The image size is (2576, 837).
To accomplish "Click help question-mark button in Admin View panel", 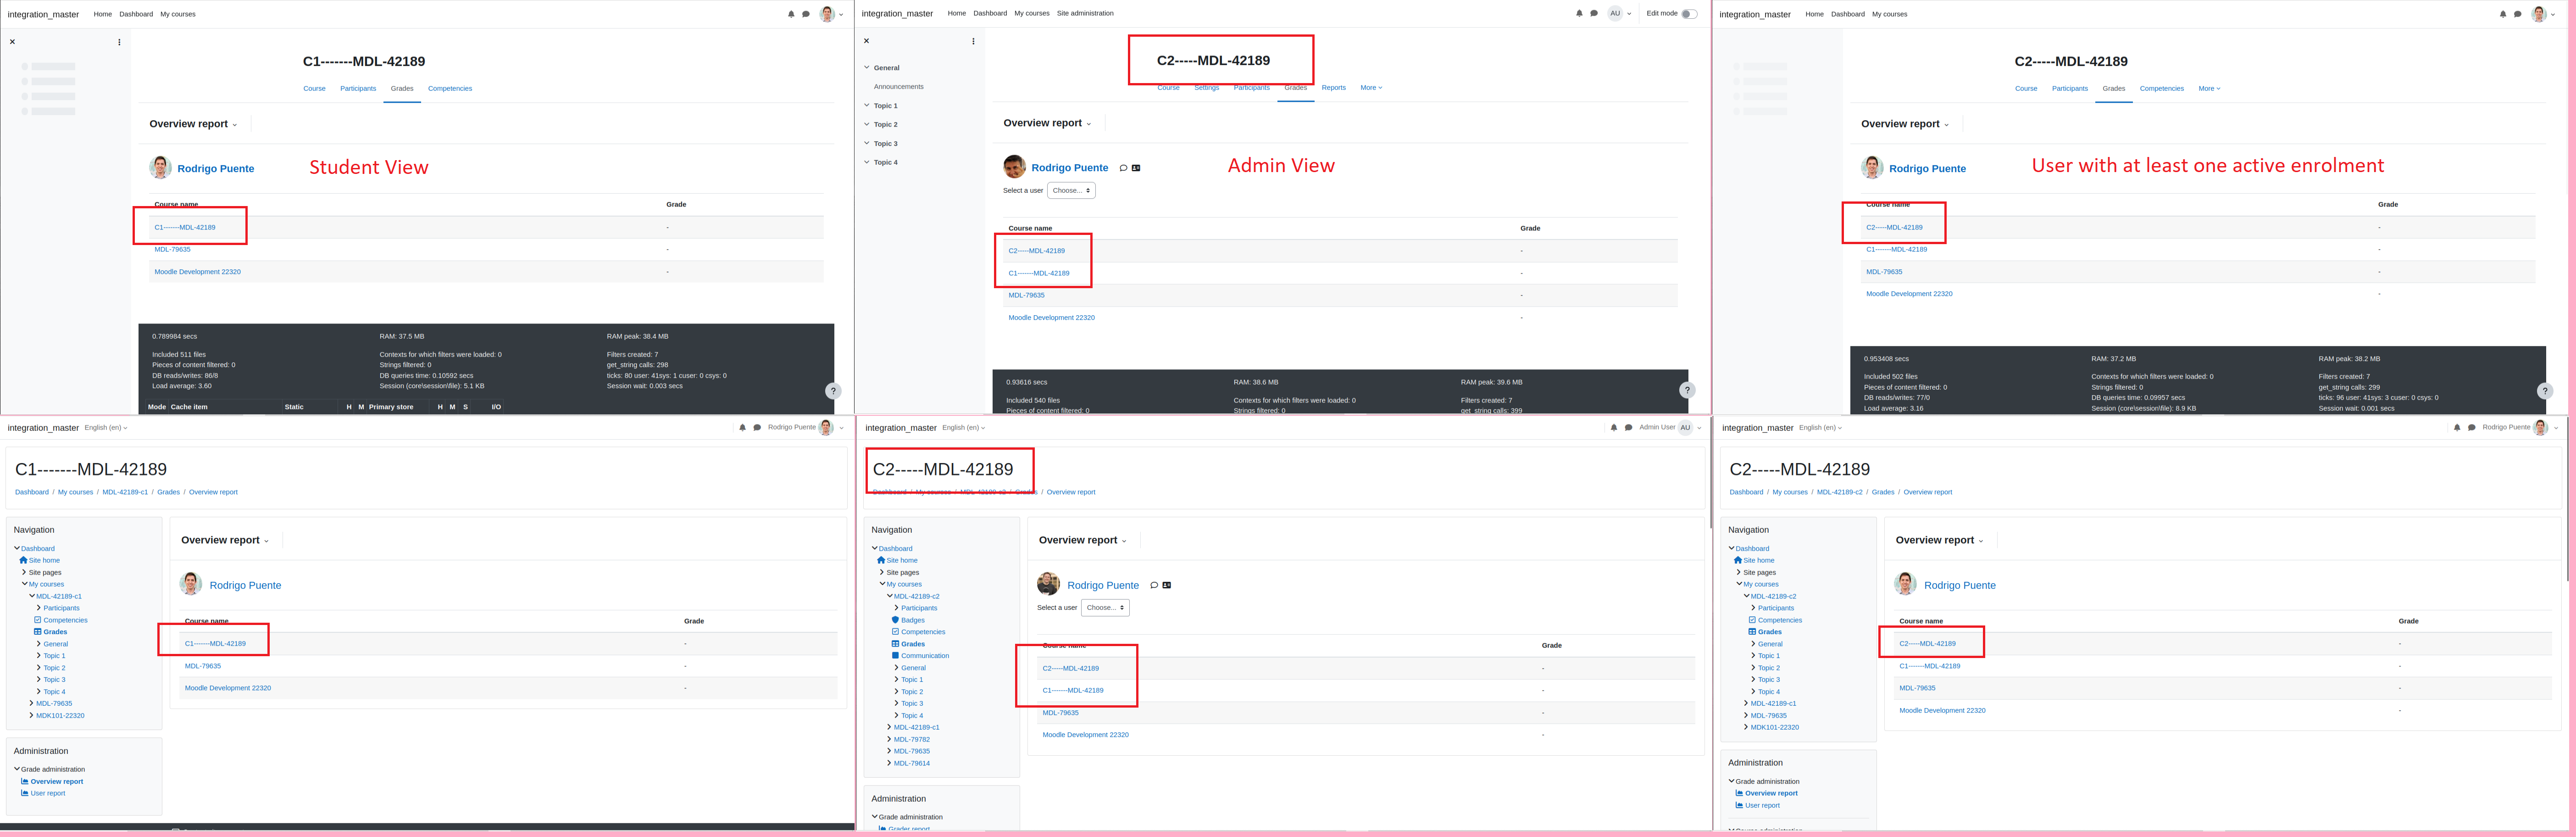I will tap(1687, 390).
